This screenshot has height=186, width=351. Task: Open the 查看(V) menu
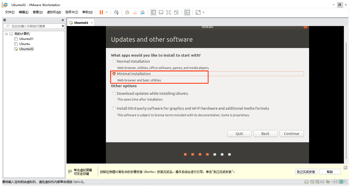tap(38, 12)
